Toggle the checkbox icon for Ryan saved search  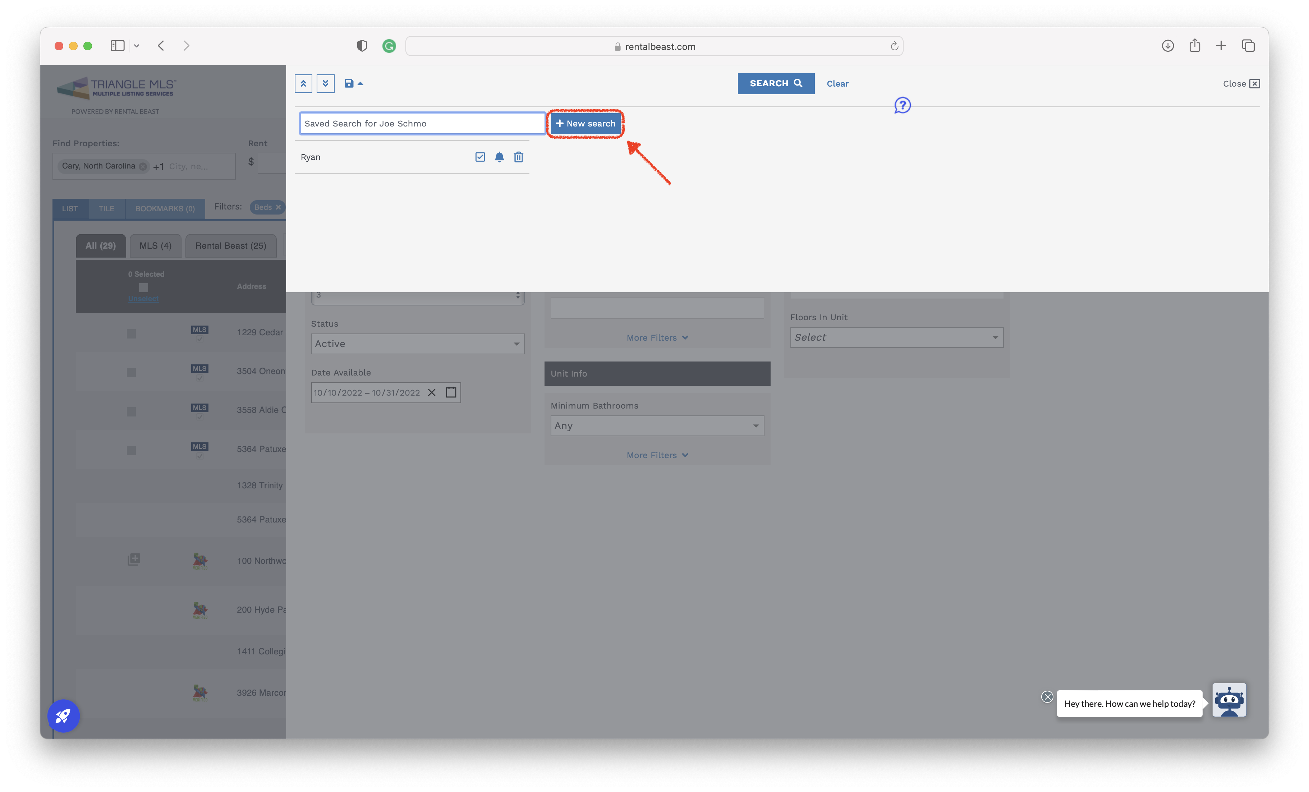480,157
